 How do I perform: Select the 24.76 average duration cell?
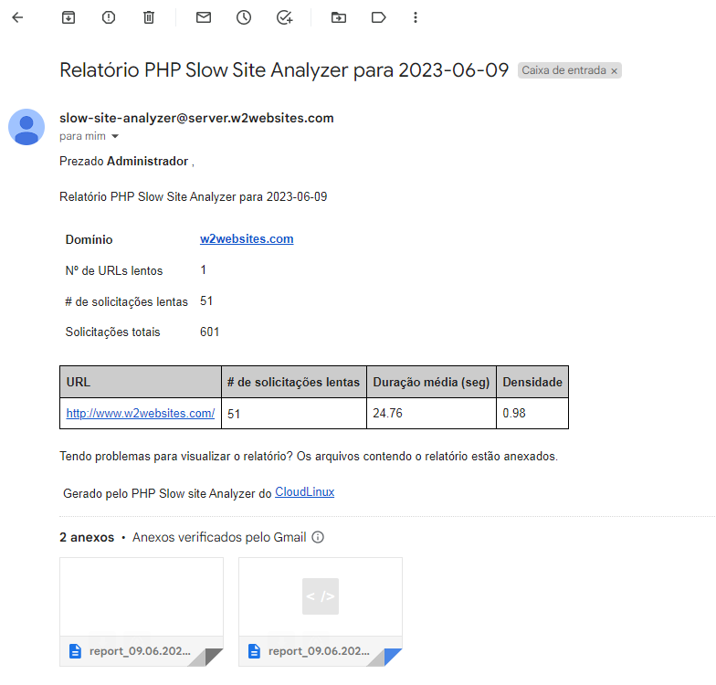tap(431, 413)
